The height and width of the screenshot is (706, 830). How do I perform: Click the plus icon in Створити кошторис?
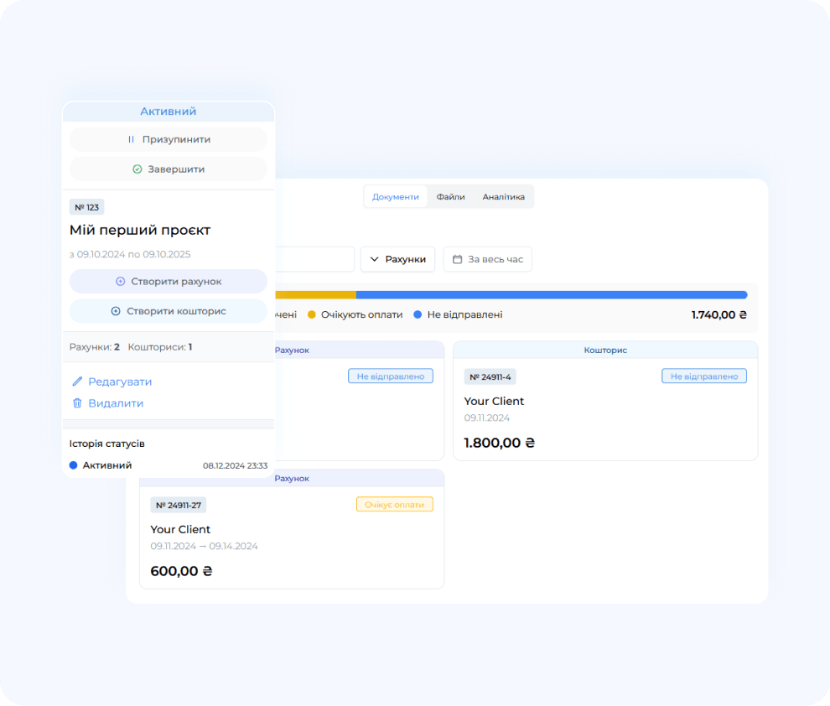(117, 311)
